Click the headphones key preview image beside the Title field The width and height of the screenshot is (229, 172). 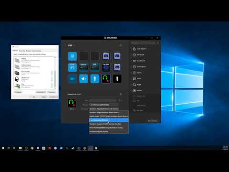[72, 103]
